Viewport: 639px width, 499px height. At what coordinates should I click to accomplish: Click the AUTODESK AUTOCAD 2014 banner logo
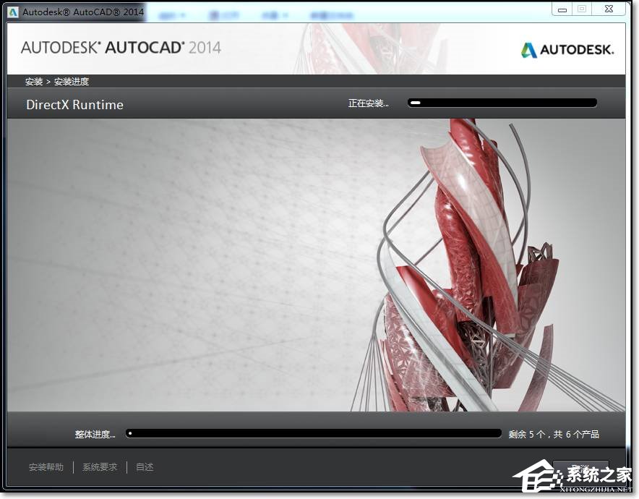point(119,48)
